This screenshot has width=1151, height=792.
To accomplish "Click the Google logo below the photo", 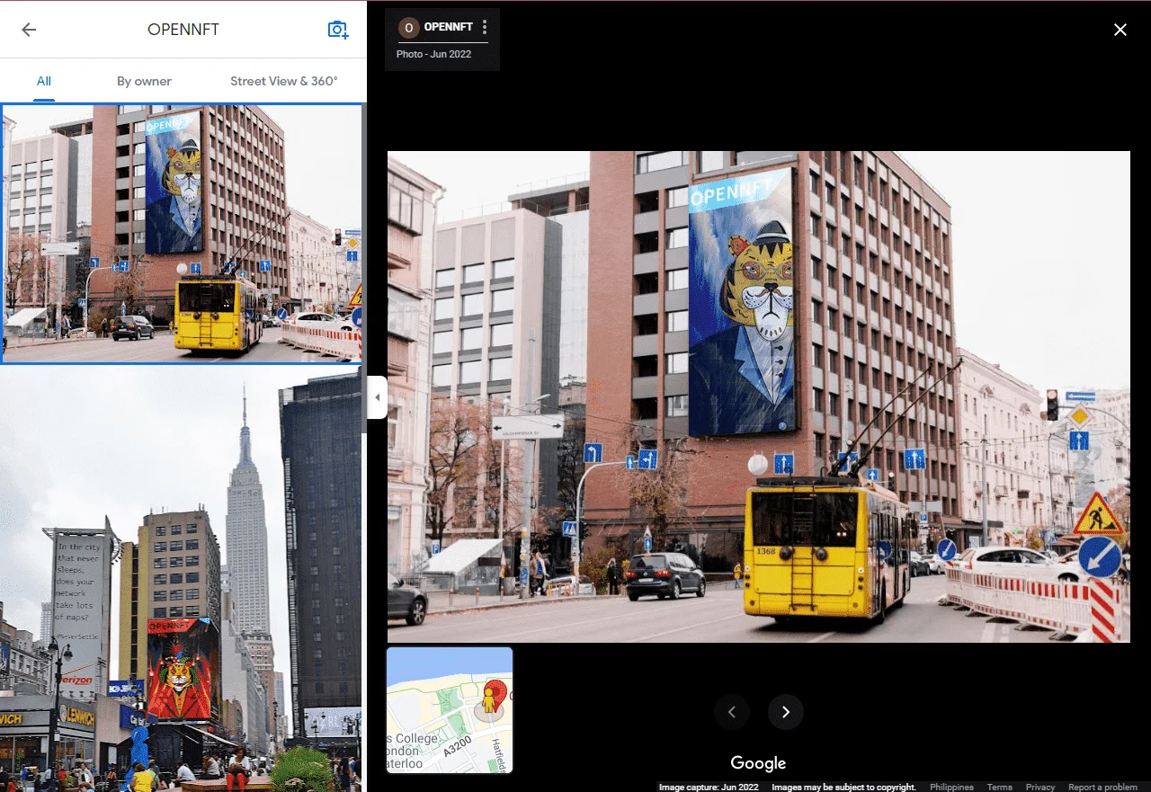I will (x=758, y=763).
